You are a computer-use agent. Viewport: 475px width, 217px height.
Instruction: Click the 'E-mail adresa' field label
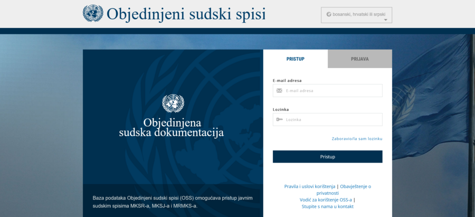point(287,81)
